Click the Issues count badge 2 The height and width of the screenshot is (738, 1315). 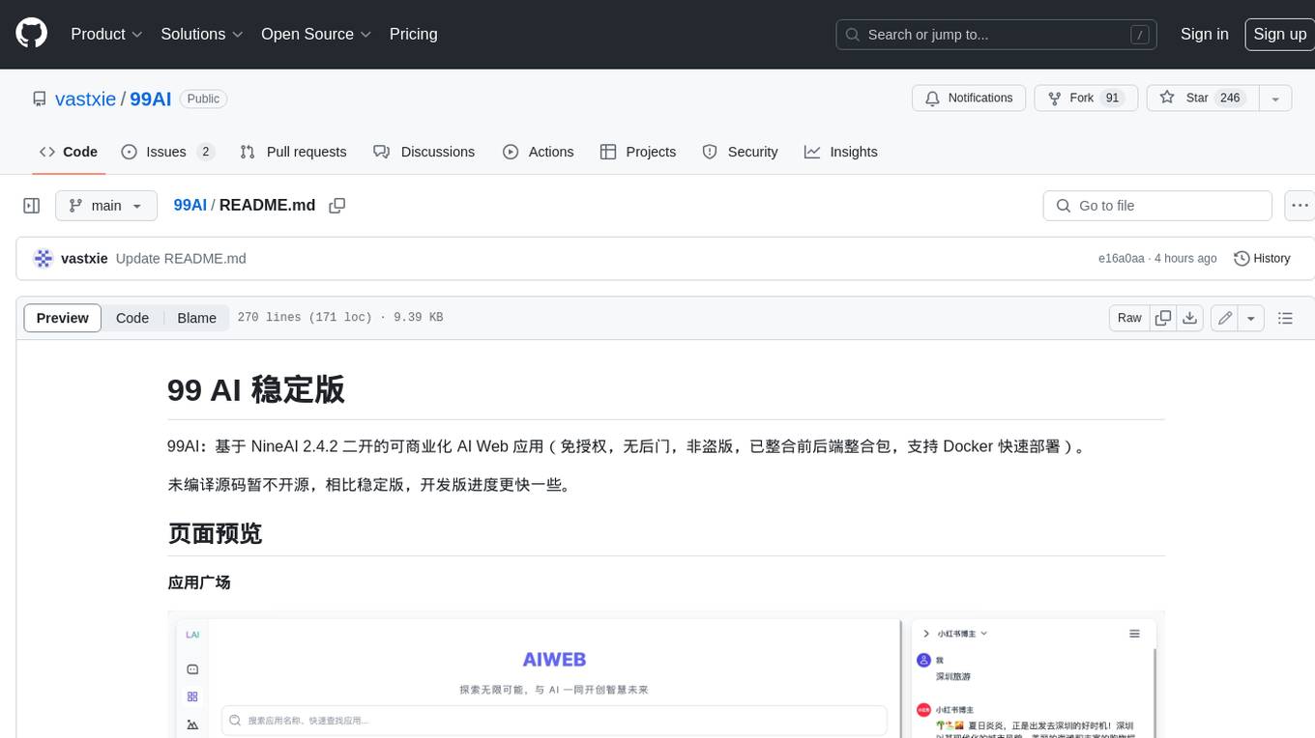(205, 152)
